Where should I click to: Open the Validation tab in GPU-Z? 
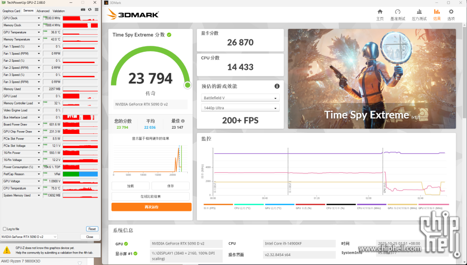(x=59, y=10)
